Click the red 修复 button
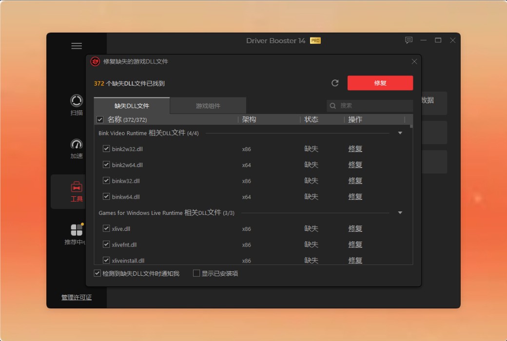 (380, 83)
